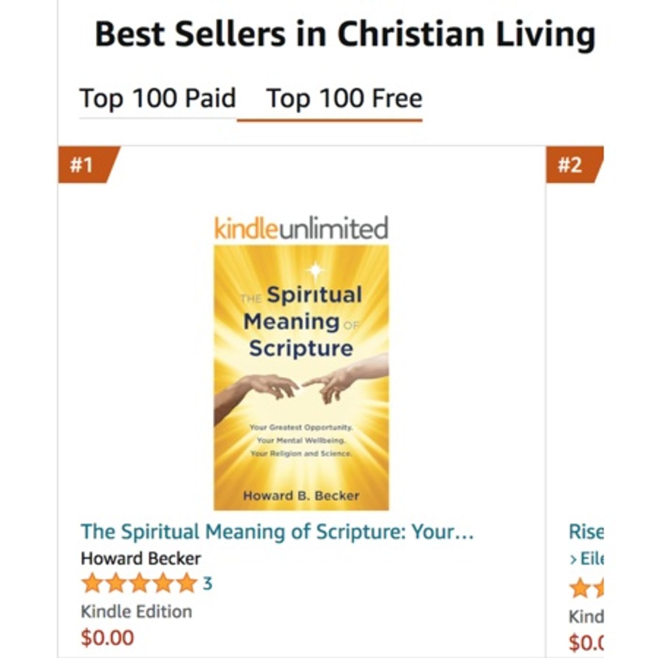
Task: Click the second book's author link with chevron
Action: pyautogui.click(x=586, y=559)
